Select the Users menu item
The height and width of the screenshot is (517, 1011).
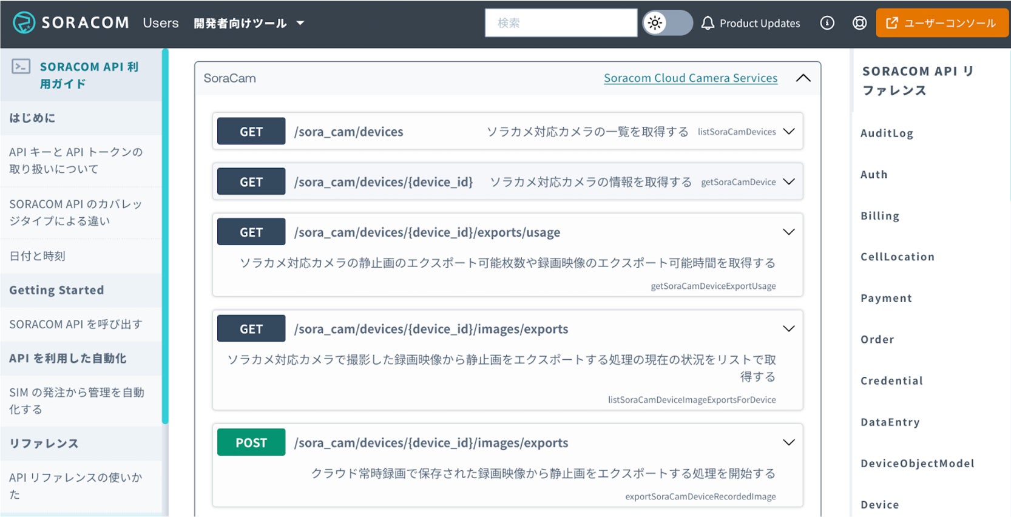(161, 23)
